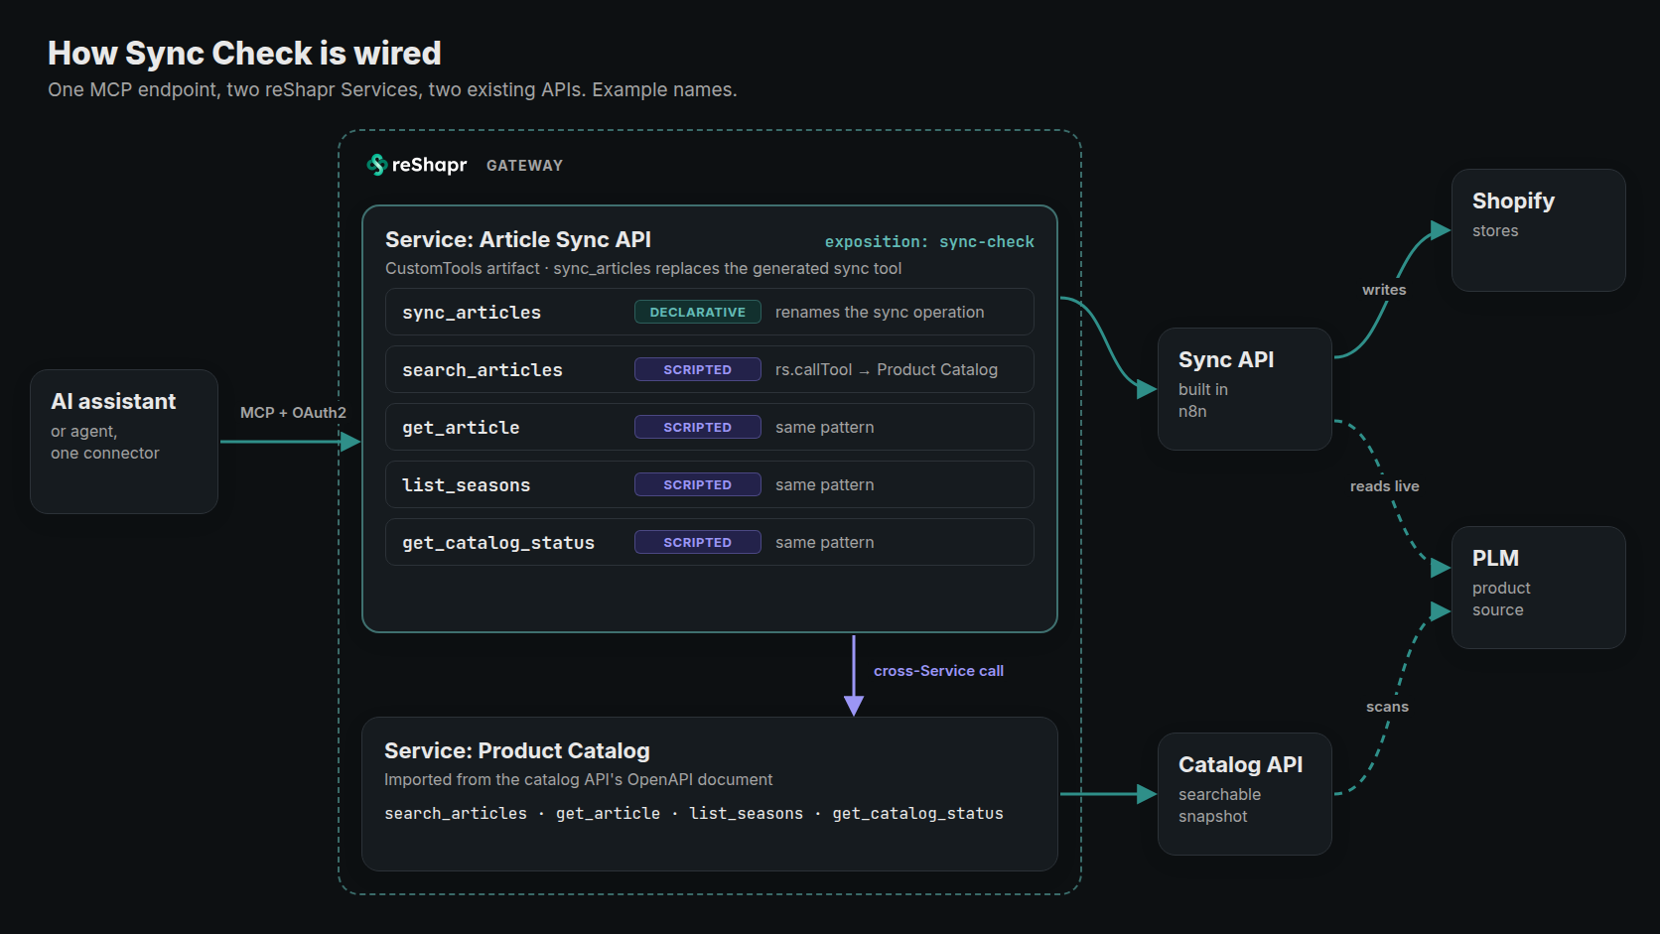Click the 'MCP + OAuth2' arrow label
The image size is (1660, 934).
293,413
